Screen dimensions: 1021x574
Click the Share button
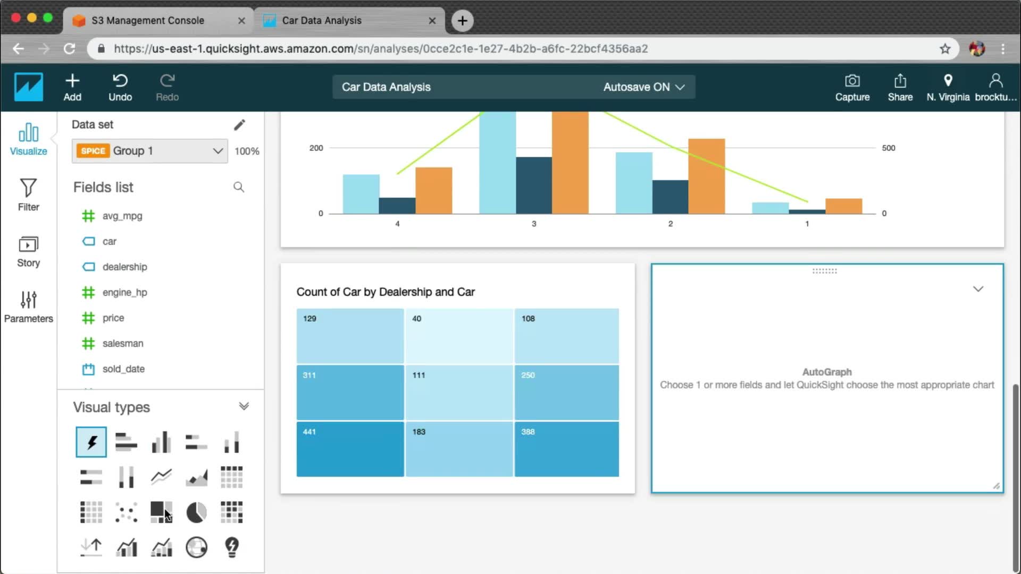coord(900,88)
